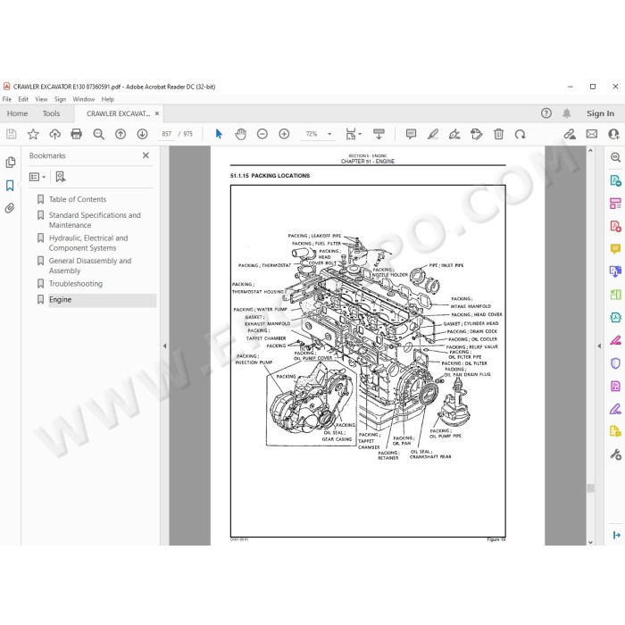Open the File menu

[x=7, y=99]
